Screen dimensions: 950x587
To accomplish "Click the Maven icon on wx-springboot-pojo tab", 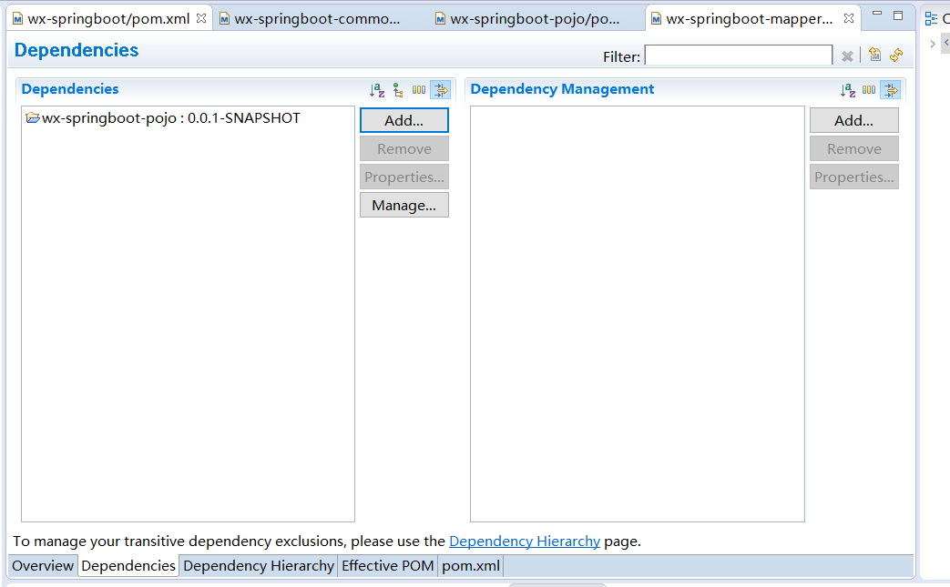I will 441,19.
